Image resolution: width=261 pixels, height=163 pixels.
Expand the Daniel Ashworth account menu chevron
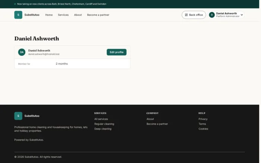click(x=242, y=15)
